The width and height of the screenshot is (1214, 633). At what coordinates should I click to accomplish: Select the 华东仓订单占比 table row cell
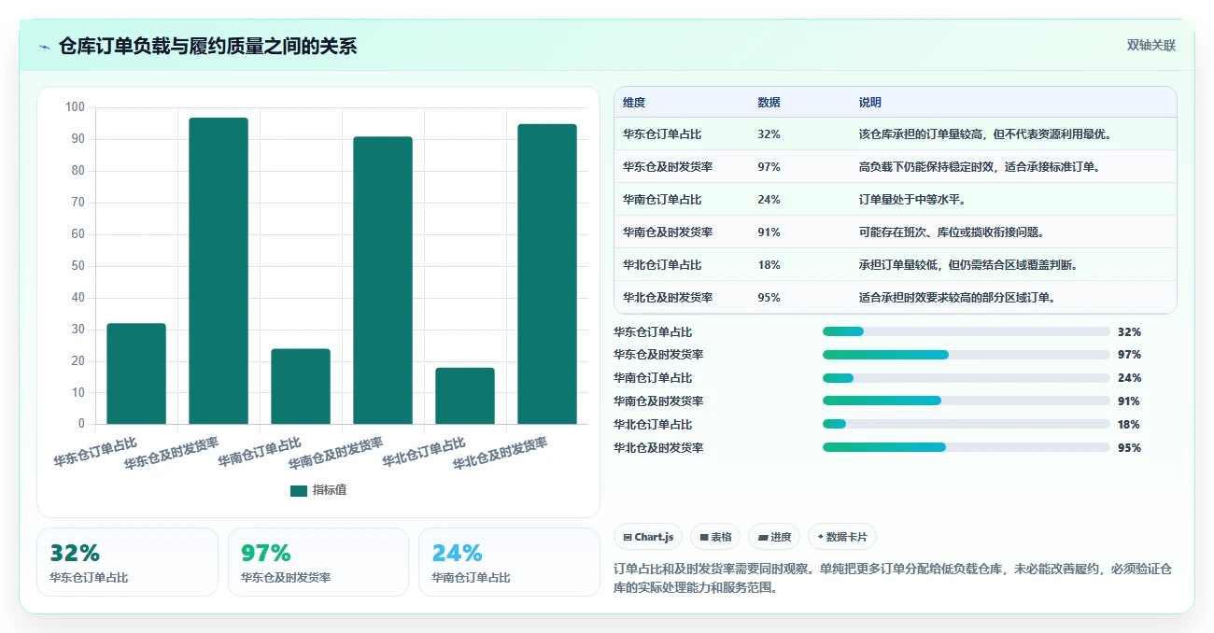coord(662,134)
